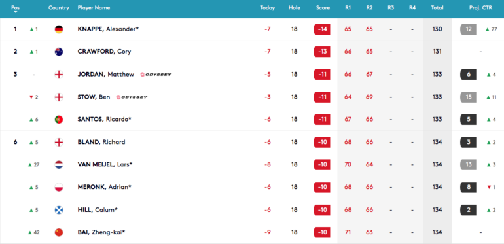Click the Today column header

[x=268, y=8]
